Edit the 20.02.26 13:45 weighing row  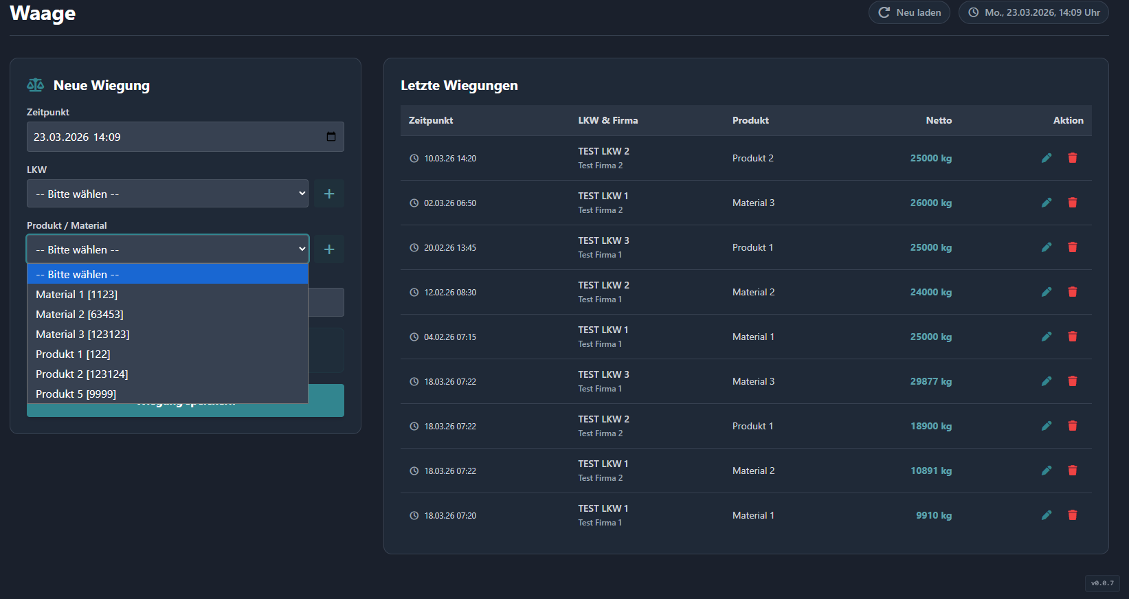tap(1046, 247)
